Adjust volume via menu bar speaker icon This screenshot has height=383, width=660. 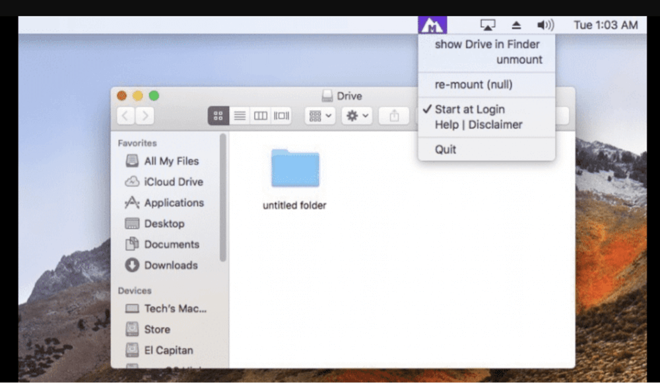(x=545, y=24)
